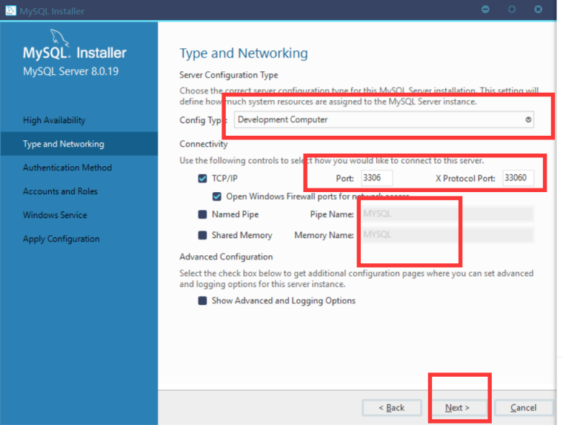Screen dimensions: 563x425
Task: Select Windows Service in sidebar
Action: coord(55,215)
